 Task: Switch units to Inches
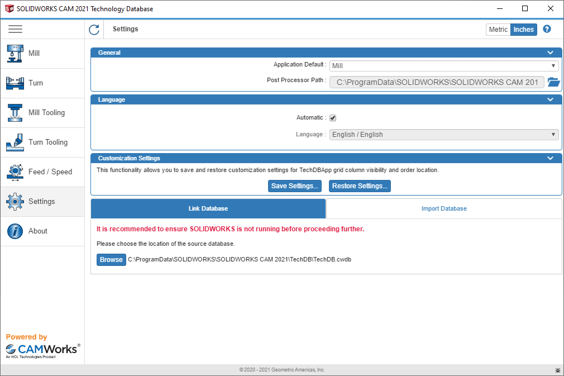point(523,30)
